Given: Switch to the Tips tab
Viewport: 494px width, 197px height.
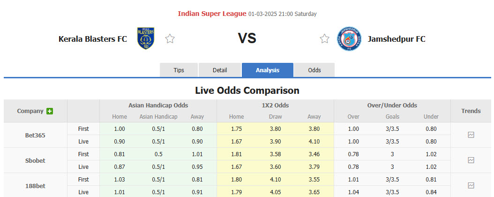Looking at the screenshot, I should click(x=179, y=70).
